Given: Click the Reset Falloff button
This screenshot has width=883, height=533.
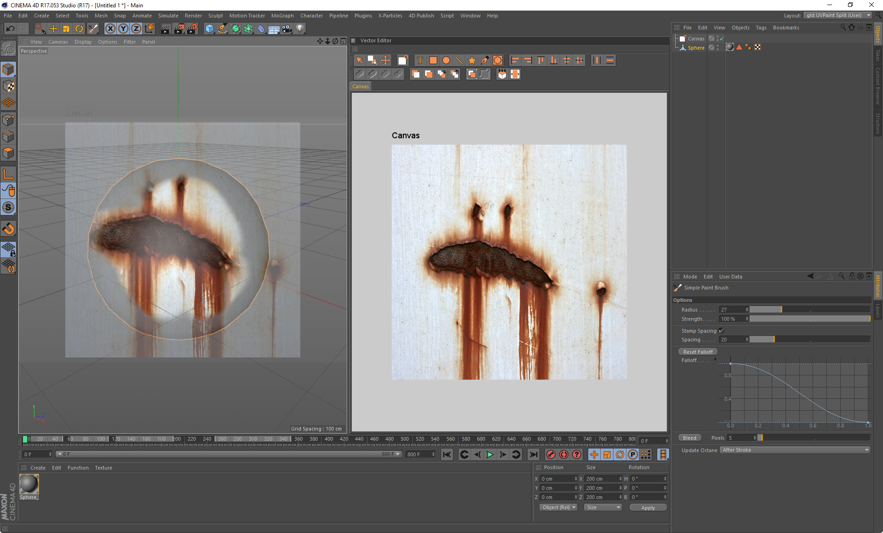Looking at the screenshot, I should [698, 352].
